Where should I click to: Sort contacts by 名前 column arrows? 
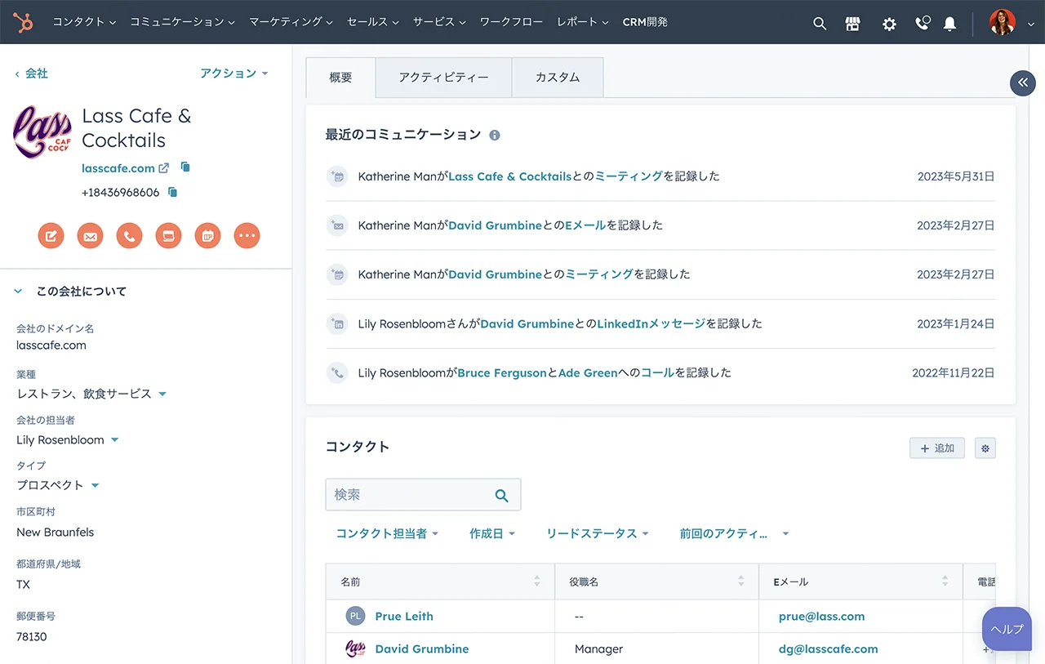click(536, 582)
